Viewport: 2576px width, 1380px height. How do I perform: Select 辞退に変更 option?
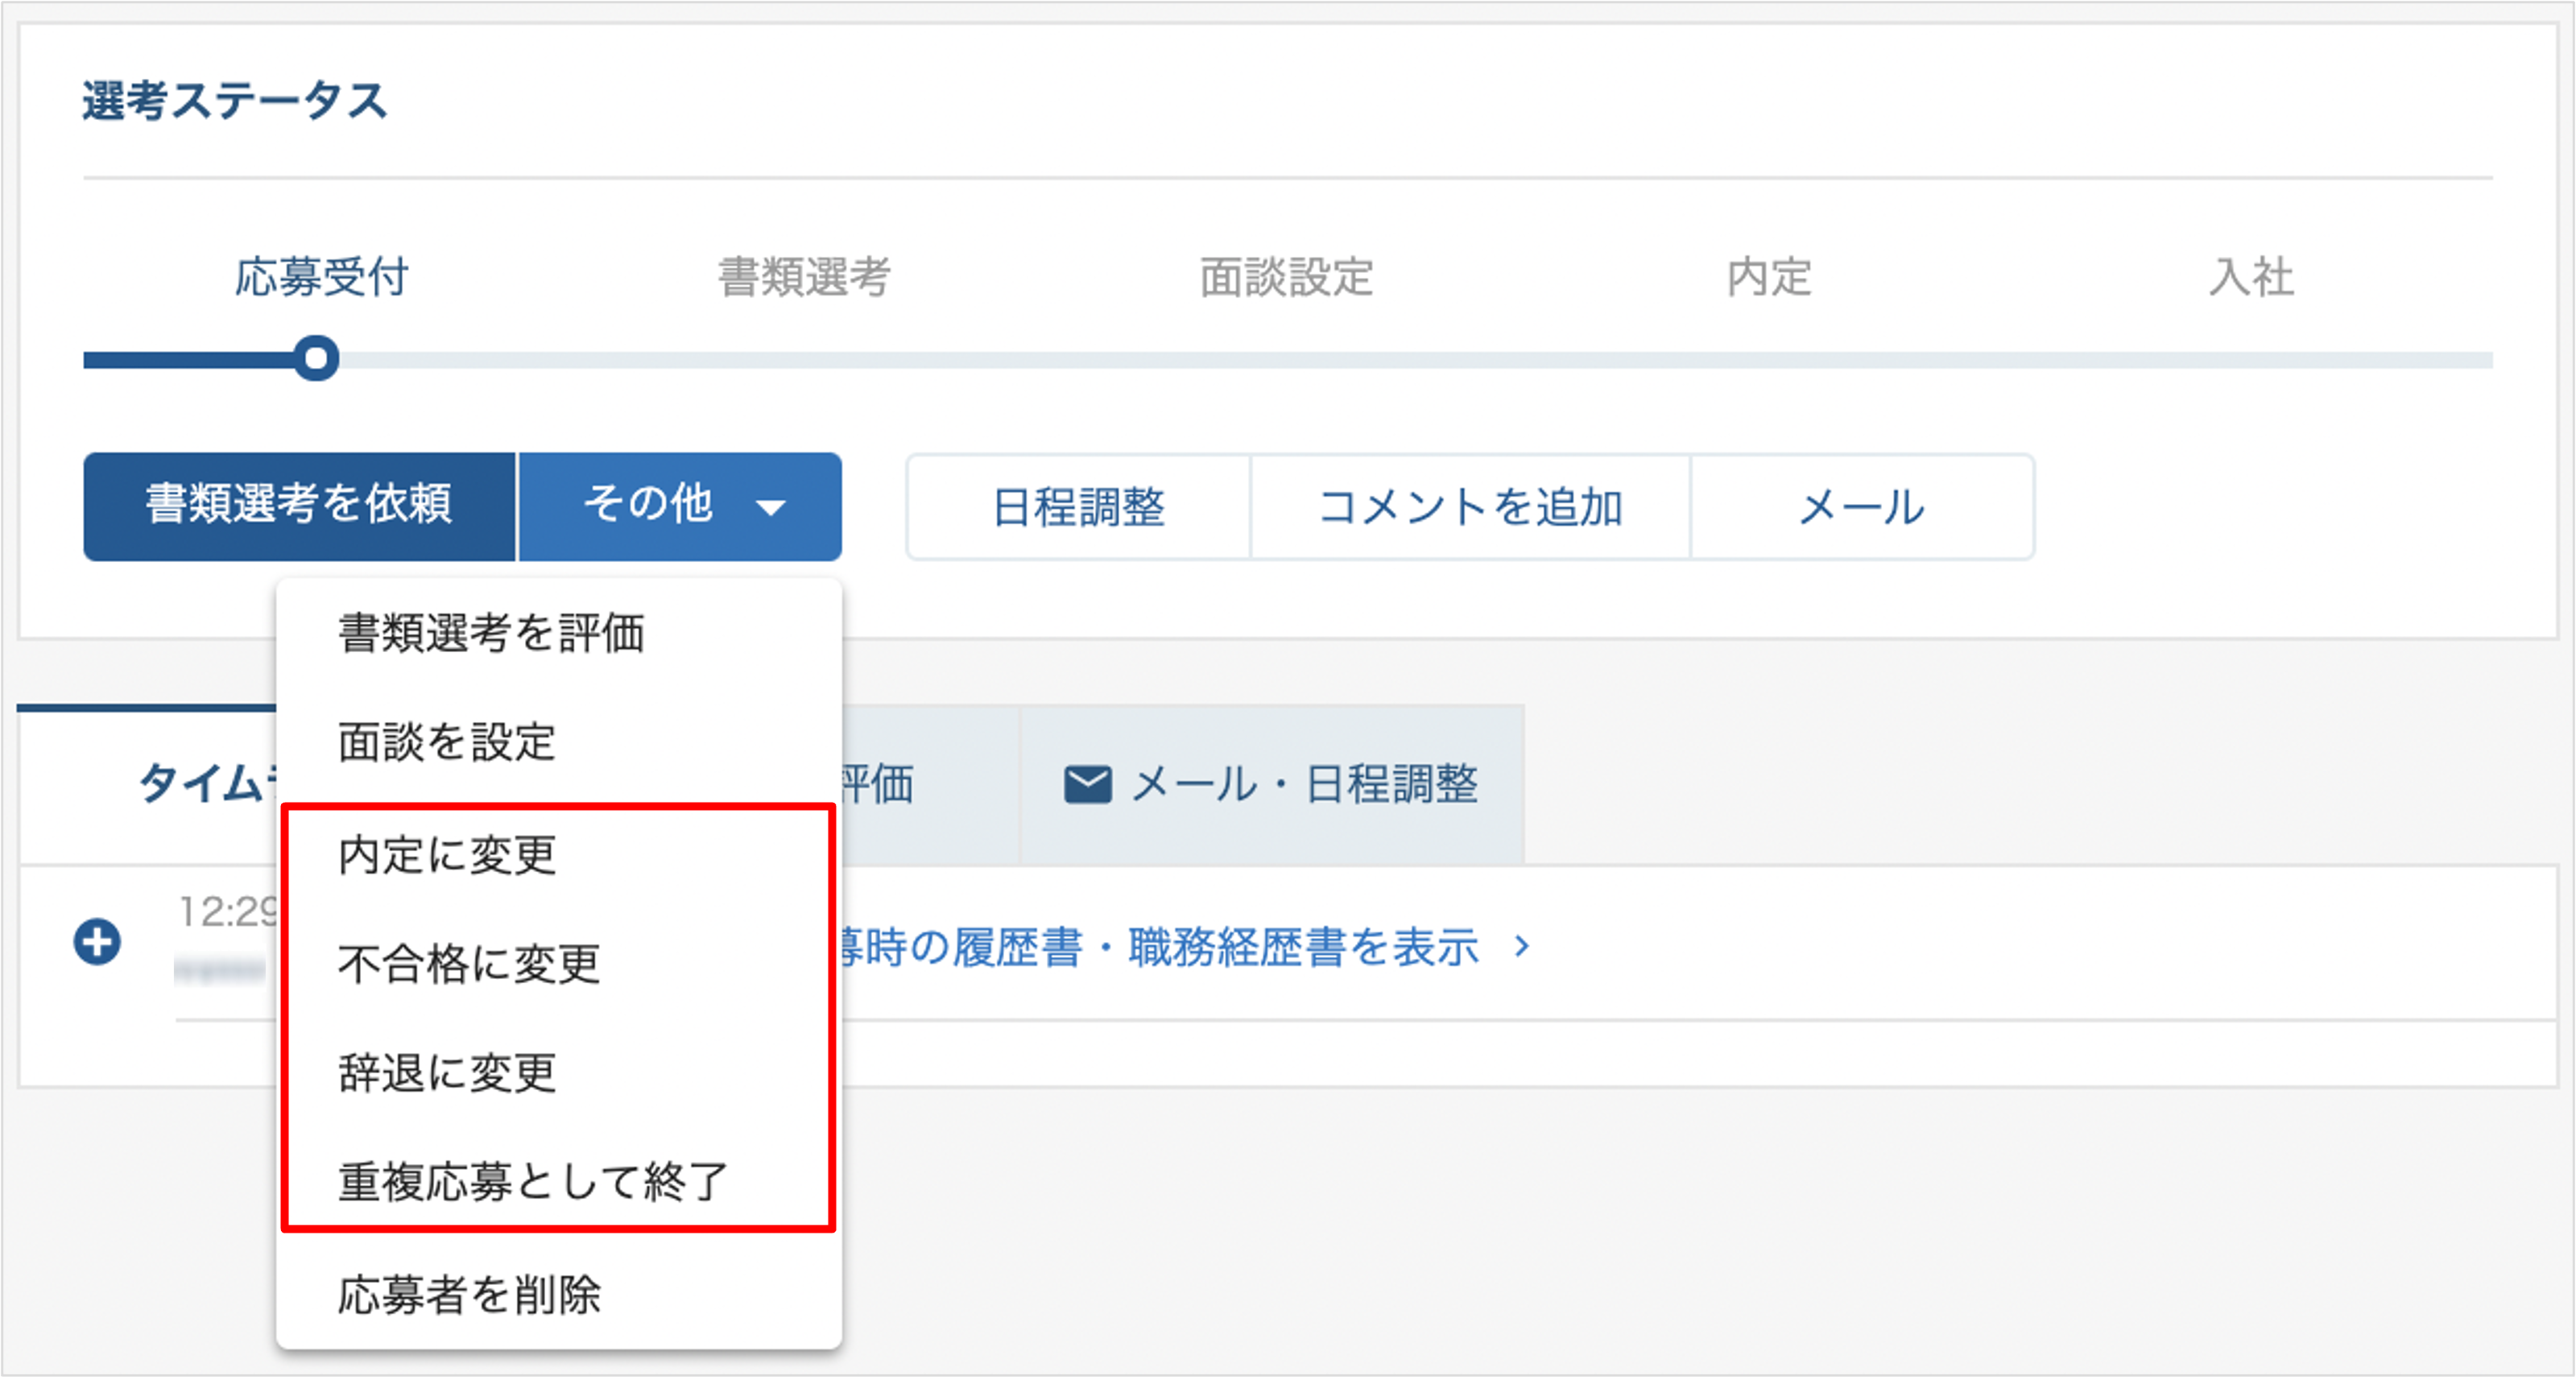(559, 1073)
